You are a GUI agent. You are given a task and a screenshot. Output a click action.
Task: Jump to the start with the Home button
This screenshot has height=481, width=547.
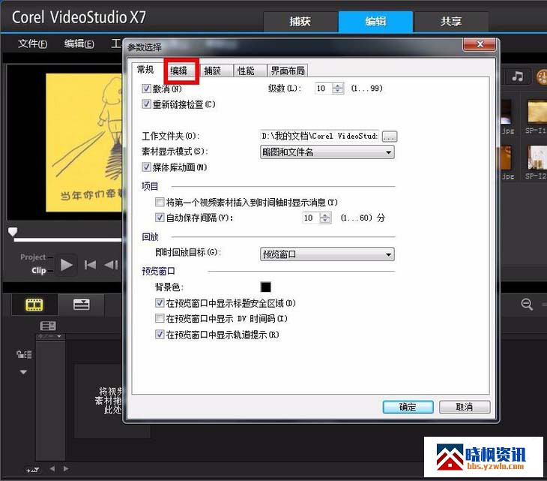click(x=91, y=265)
